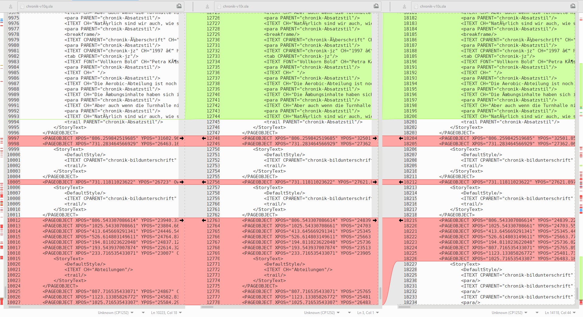The image size is (583, 317).
Task: Open syntax highlighting dropdown in left pane status bar
Action: click(143, 312)
